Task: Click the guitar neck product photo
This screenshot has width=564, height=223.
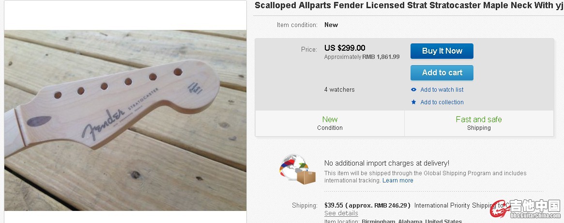Action: tap(125, 121)
